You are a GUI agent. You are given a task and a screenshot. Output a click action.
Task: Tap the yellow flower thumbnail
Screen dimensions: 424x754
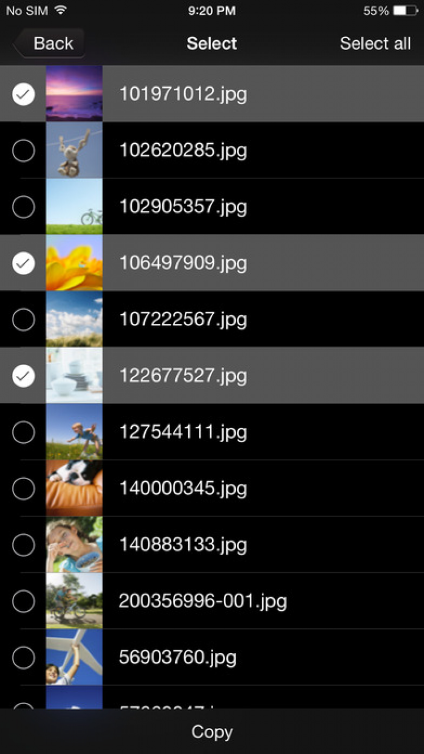pyautogui.click(x=74, y=263)
